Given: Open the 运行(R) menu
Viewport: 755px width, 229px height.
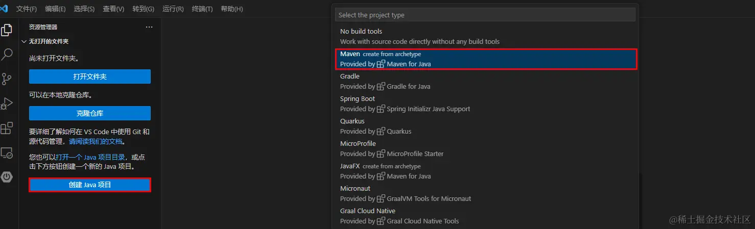Looking at the screenshot, I should click(173, 9).
